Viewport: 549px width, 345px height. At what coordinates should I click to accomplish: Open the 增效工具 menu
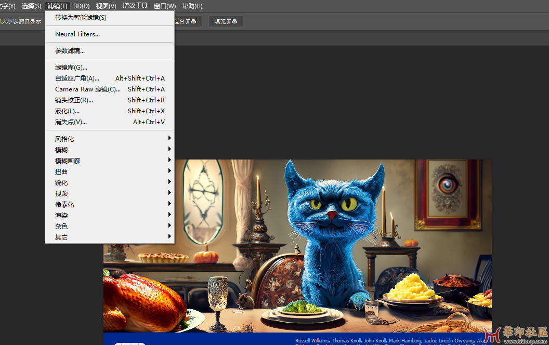pos(135,6)
